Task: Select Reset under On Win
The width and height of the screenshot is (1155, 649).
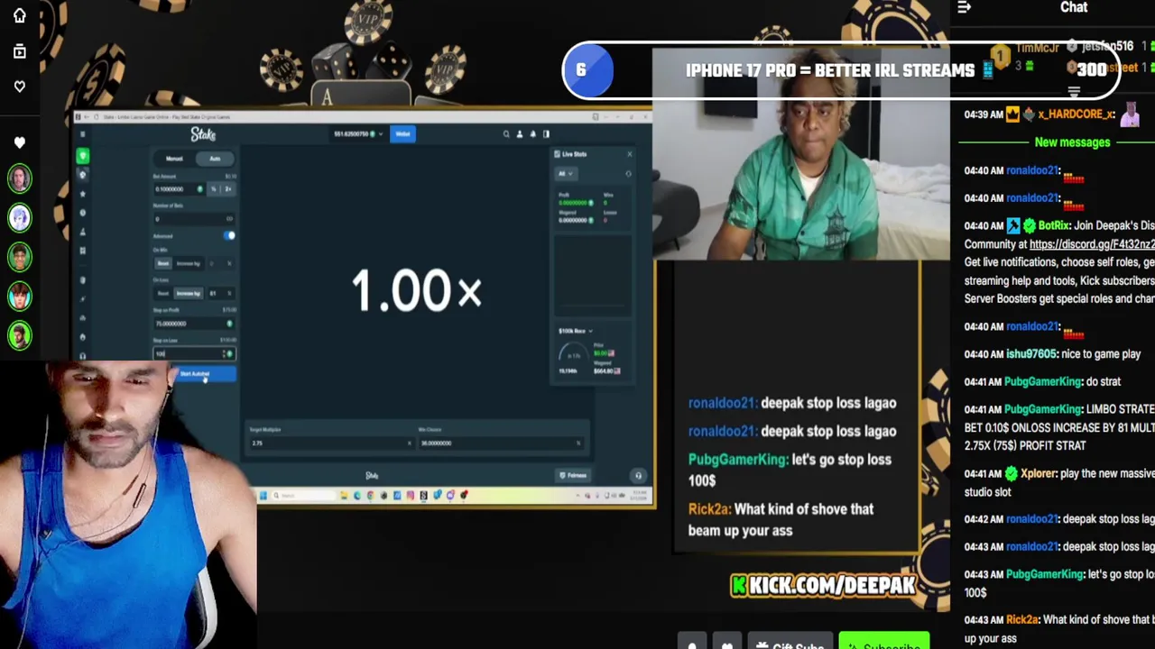Action: [x=163, y=263]
